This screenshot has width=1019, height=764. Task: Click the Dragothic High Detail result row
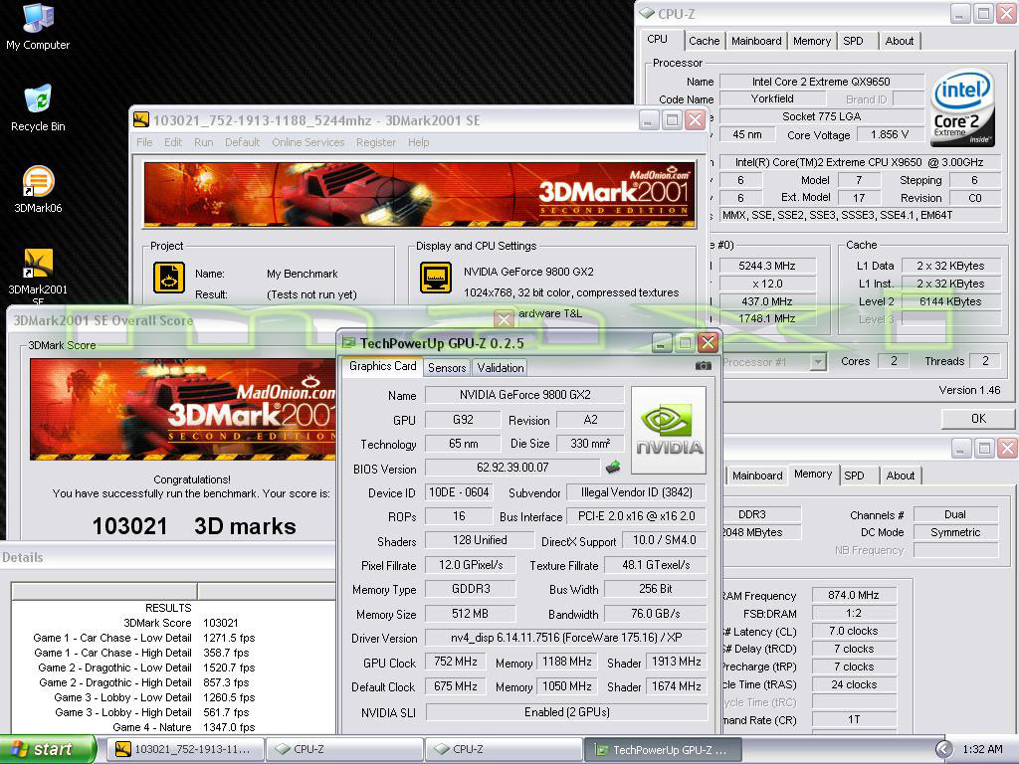click(144, 682)
